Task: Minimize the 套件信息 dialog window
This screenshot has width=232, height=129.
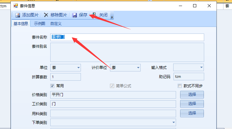Action: [180, 6]
